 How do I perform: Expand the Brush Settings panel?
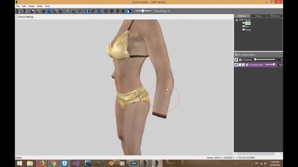[x=17, y=17]
